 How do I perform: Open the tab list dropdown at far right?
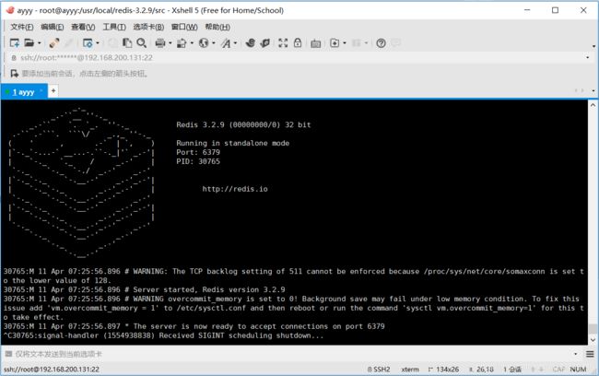click(x=593, y=91)
